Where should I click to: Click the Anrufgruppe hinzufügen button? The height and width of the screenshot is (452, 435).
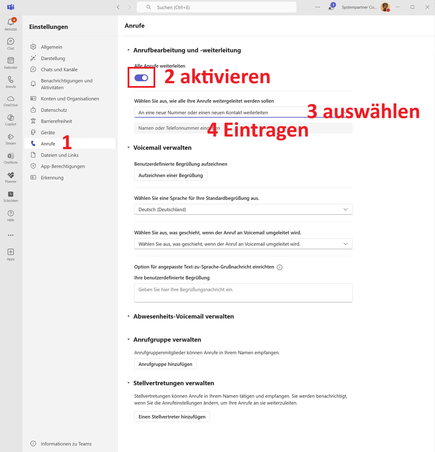pyautogui.click(x=165, y=364)
